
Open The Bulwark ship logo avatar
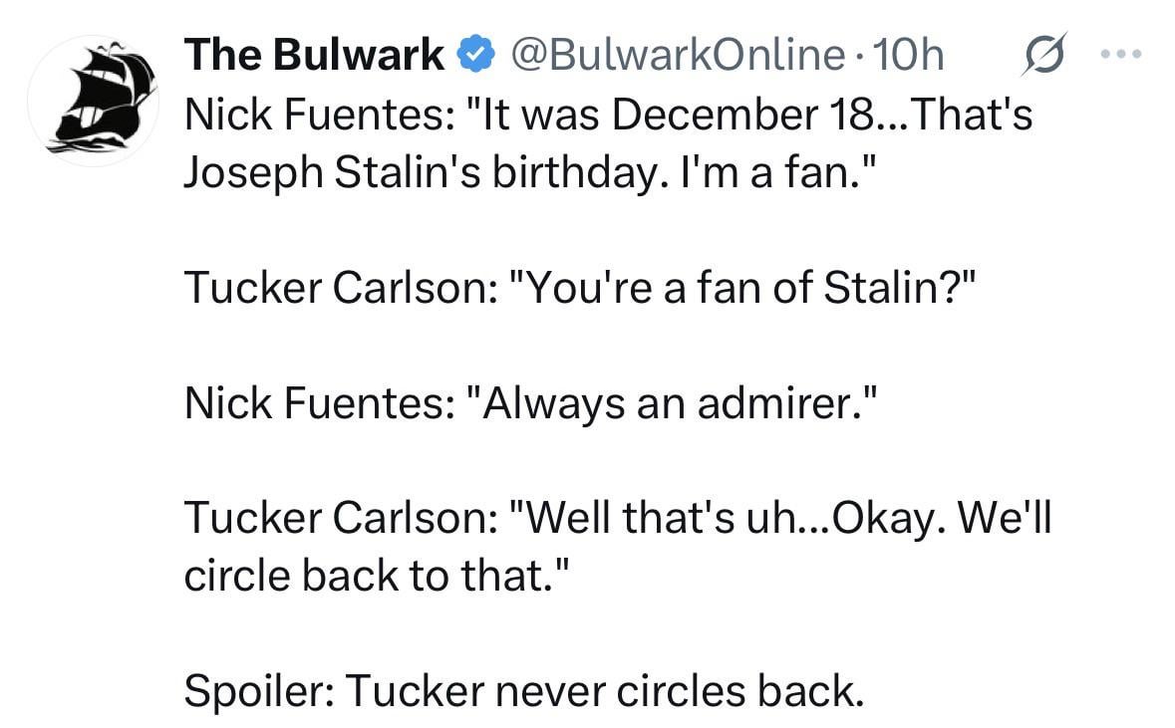pos(93,100)
